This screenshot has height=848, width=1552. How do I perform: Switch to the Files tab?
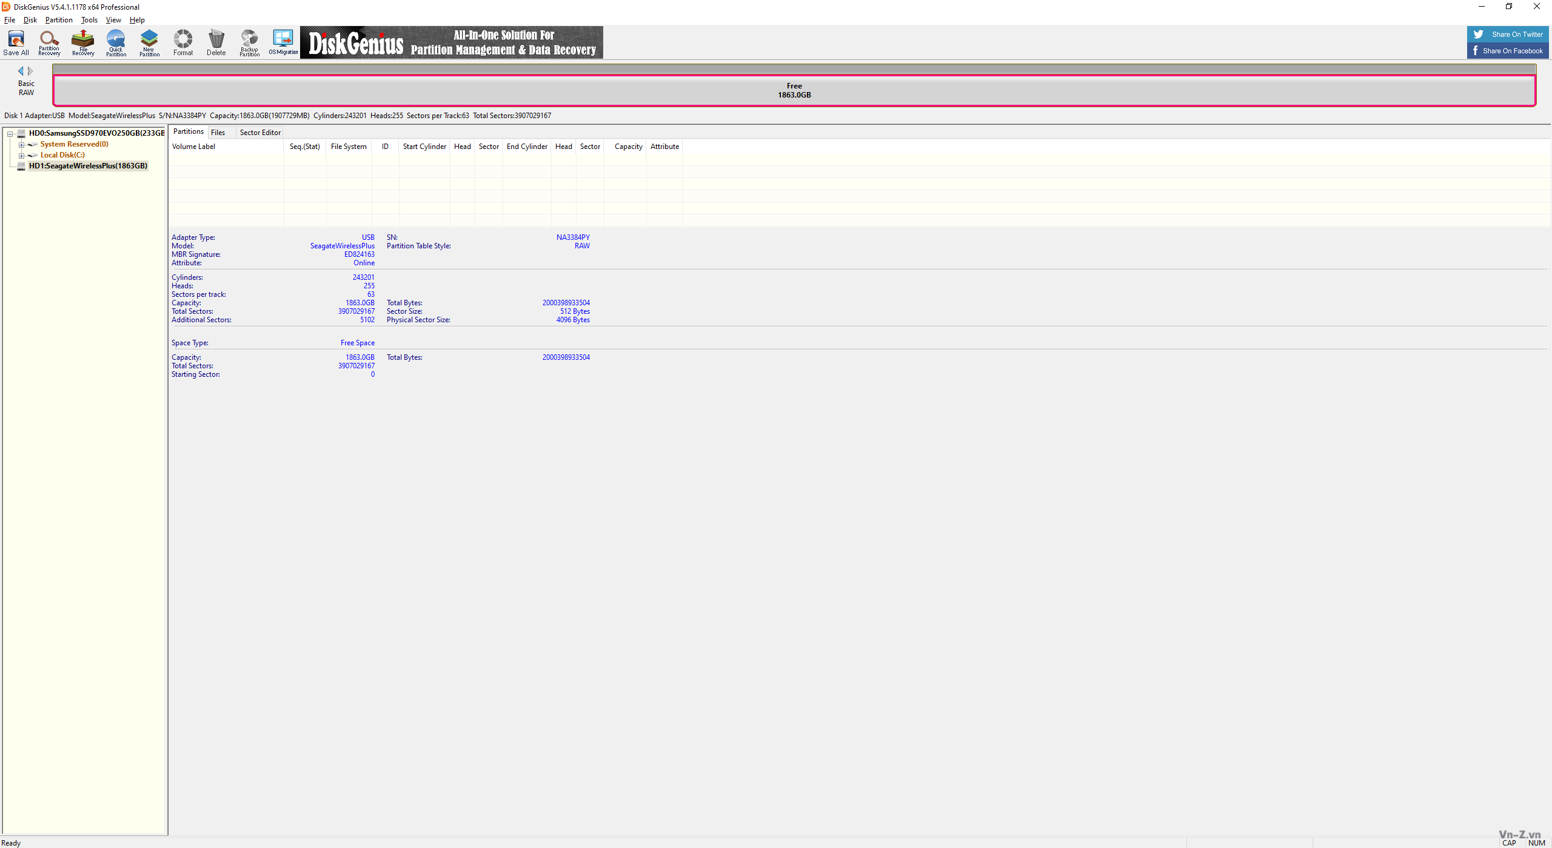(218, 133)
